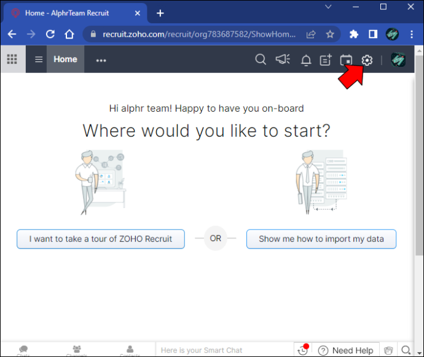Close the Home - AlphrTeam Recruit tab
Viewport: 424px width, 357px height.
(138, 13)
